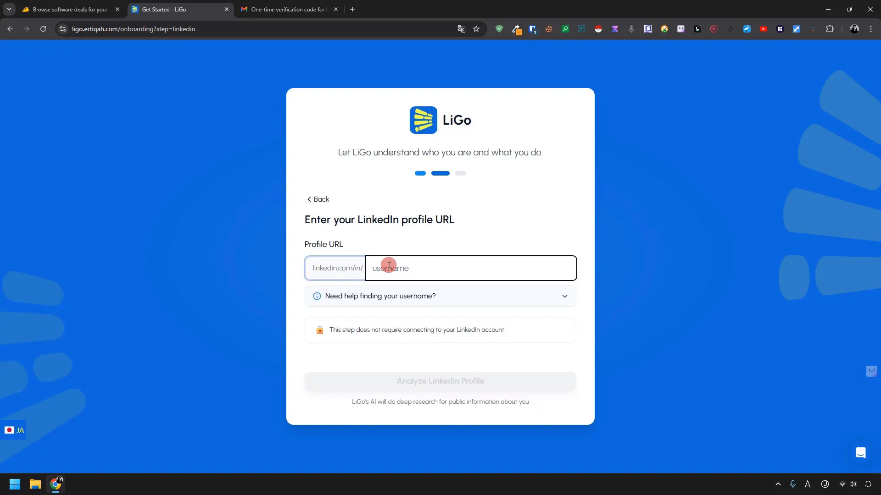Switch language with the JA flag button
Image resolution: width=881 pixels, height=495 pixels.
tap(13, 430)
